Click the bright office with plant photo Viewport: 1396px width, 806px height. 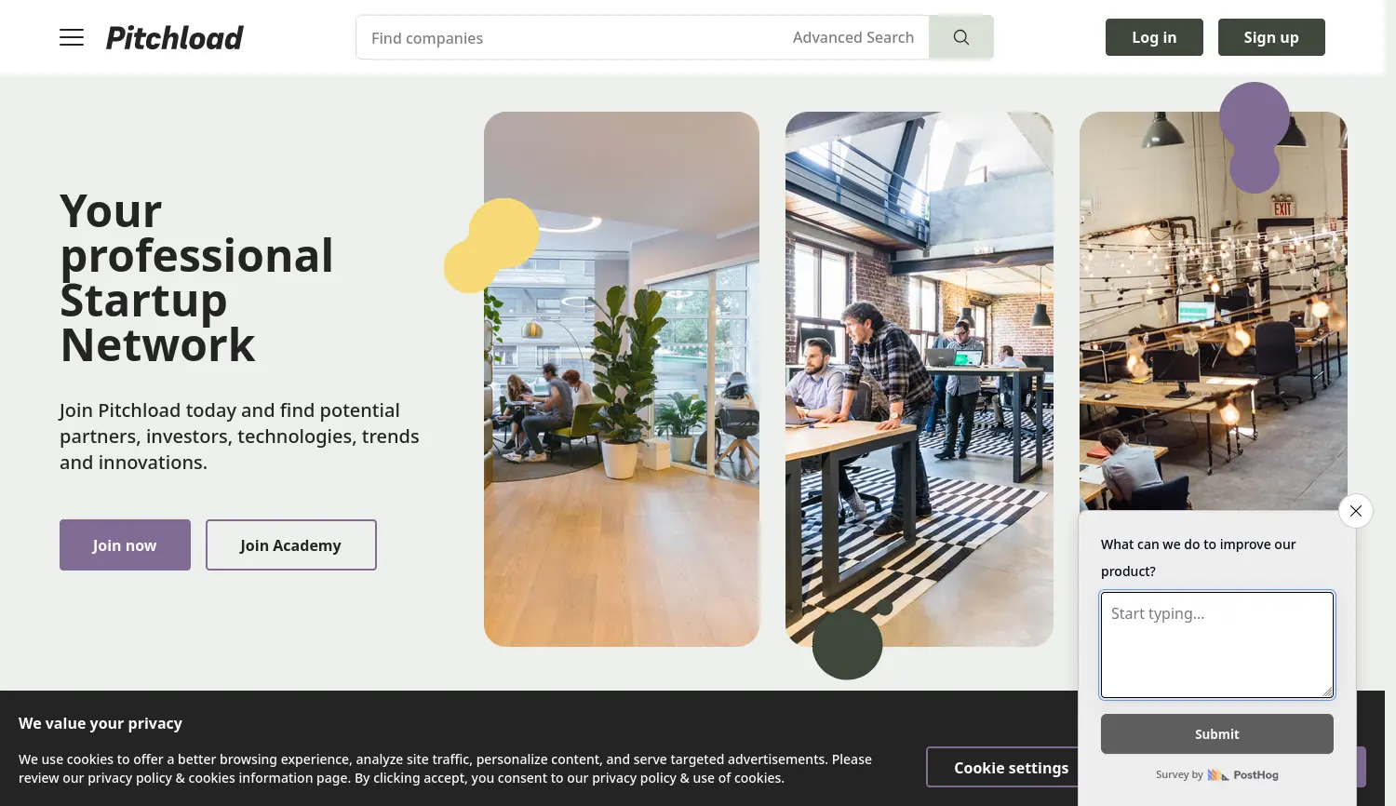click(x=622, y=379)
